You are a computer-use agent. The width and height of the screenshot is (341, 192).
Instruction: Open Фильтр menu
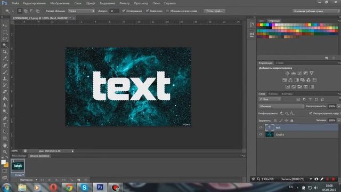point(124,3)
